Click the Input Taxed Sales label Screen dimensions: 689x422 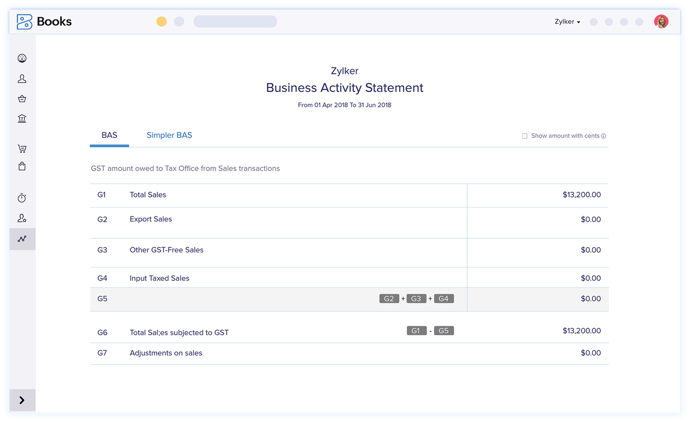[x=160, y=278]
